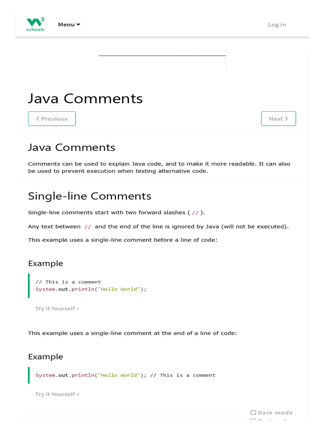Click the Single-line Comments heading

click(x=89, y=196)
